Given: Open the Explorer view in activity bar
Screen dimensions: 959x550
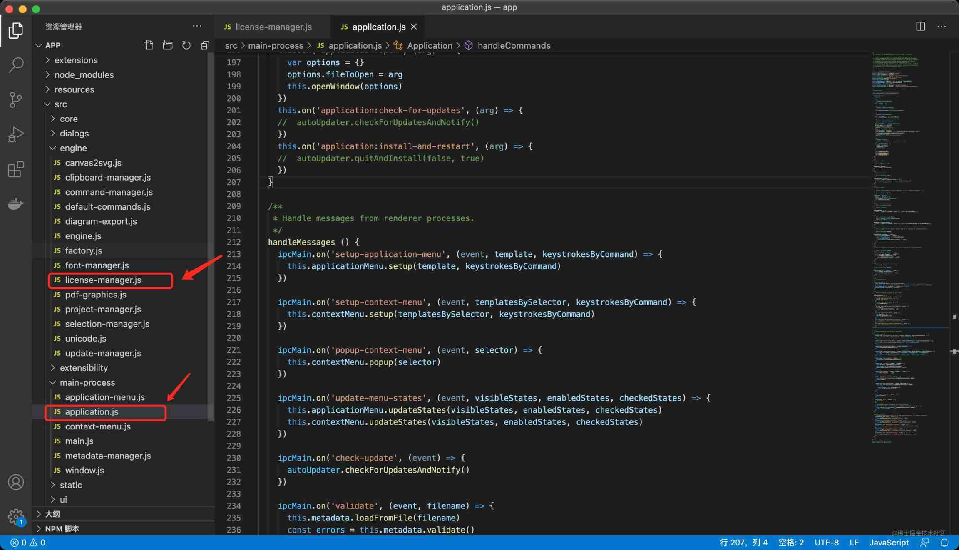Looking at the screenshot, I should click(16, 30).
